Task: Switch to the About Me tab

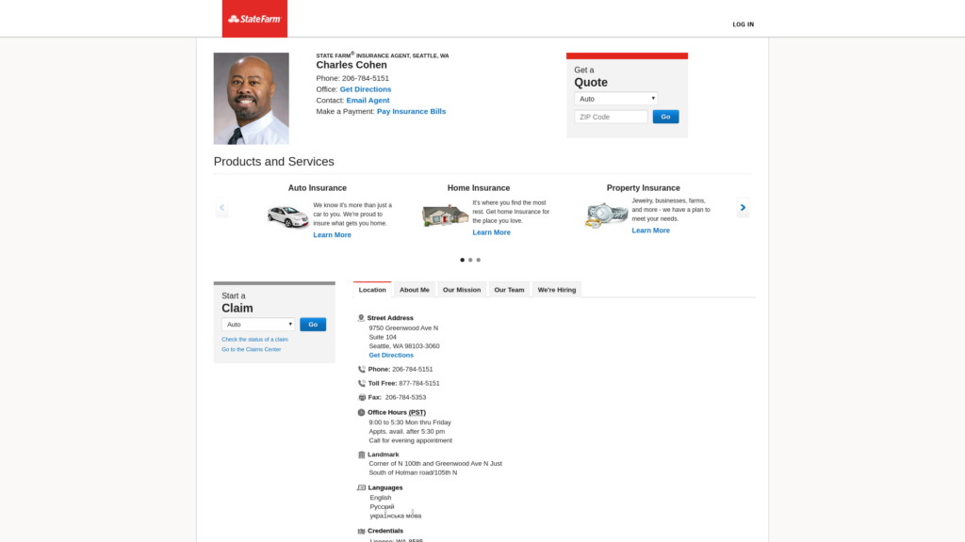Action: pos(414,290)
